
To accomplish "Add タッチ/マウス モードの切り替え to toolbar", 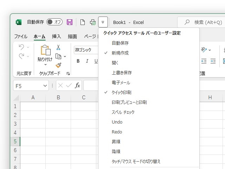I will 149,161.
